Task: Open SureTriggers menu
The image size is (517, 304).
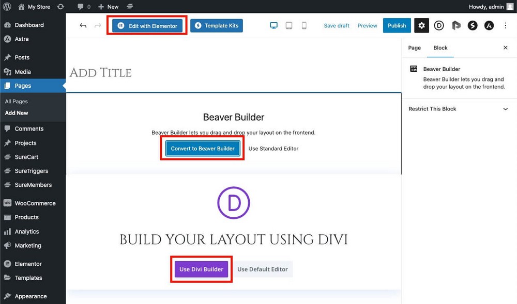Action: (33, 171)
